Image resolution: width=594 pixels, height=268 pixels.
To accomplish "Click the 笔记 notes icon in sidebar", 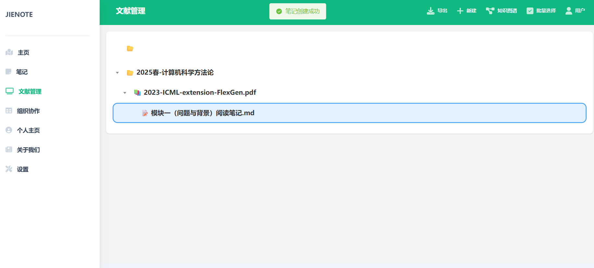I will click(8, 72).
